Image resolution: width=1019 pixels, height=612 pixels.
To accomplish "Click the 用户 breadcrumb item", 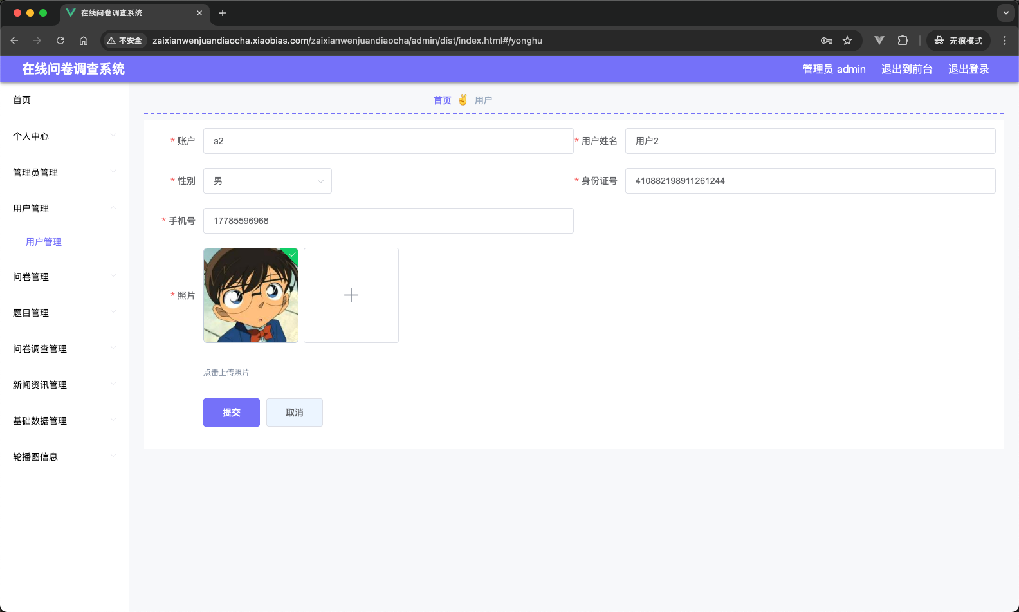I will coord(484,100).
